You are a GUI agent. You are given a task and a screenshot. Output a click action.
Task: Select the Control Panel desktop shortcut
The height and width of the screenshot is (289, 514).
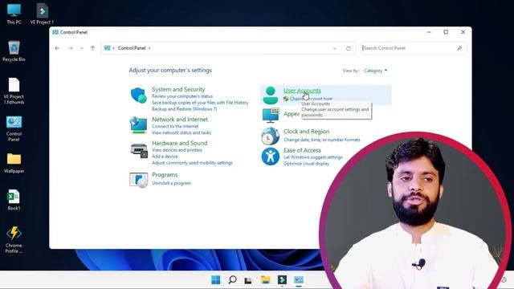[x=14, y=128]
